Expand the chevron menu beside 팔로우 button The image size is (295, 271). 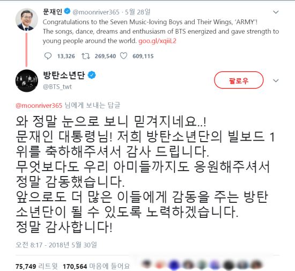click(276, 80)
